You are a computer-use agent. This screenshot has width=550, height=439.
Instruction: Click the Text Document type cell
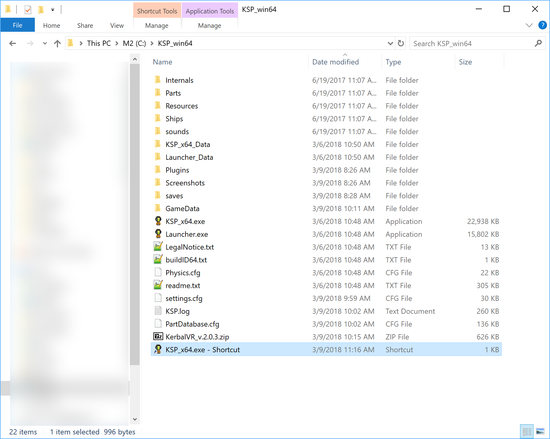410,311
